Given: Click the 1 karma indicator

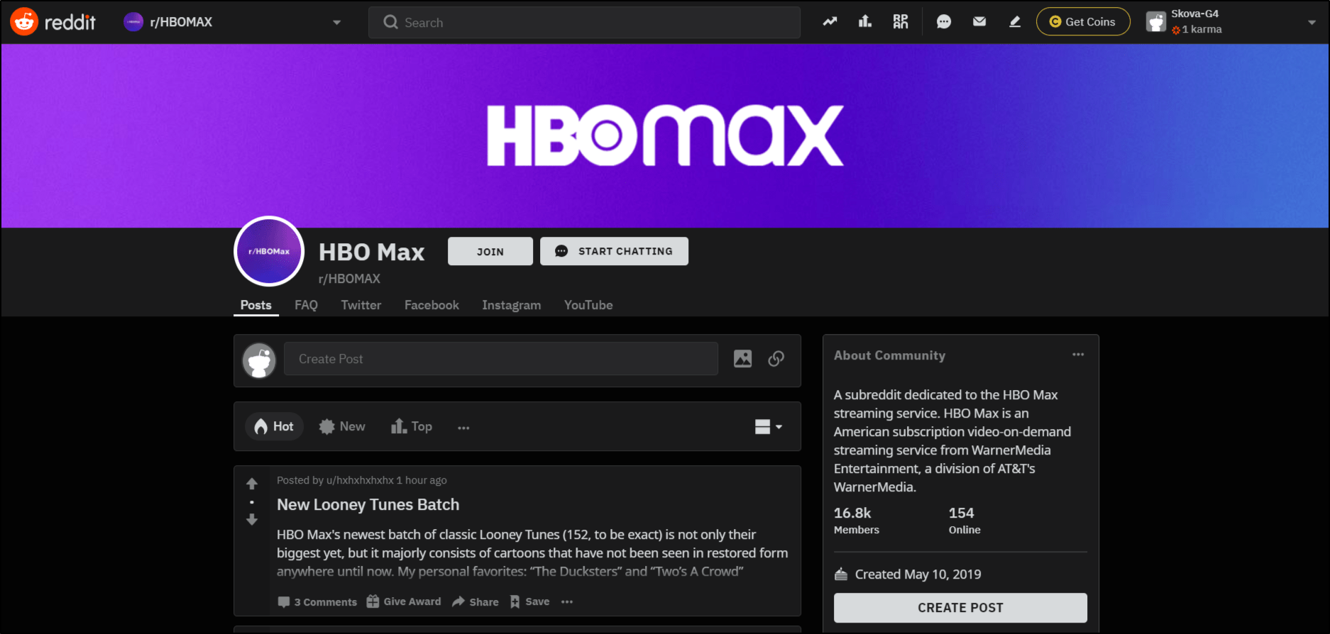Looking at the screenshot, I should (x=1197, y=29).
